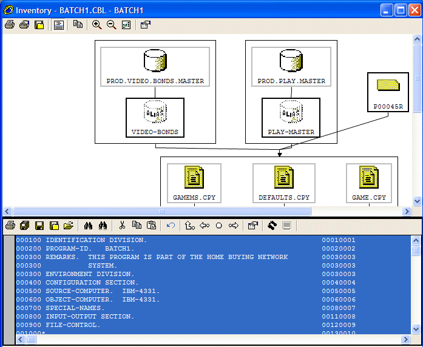The image size is (423, 347).
Task: Open a file with the open folder icon
Action: (x=69, y=225)
